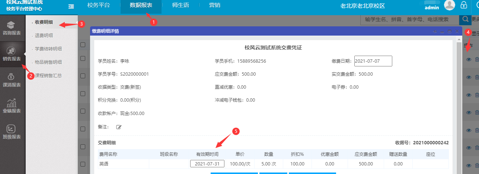Tick the third data row checkbox
This screenshot has width=479, height=174.
pyautogui.click(x=83, y=94)
